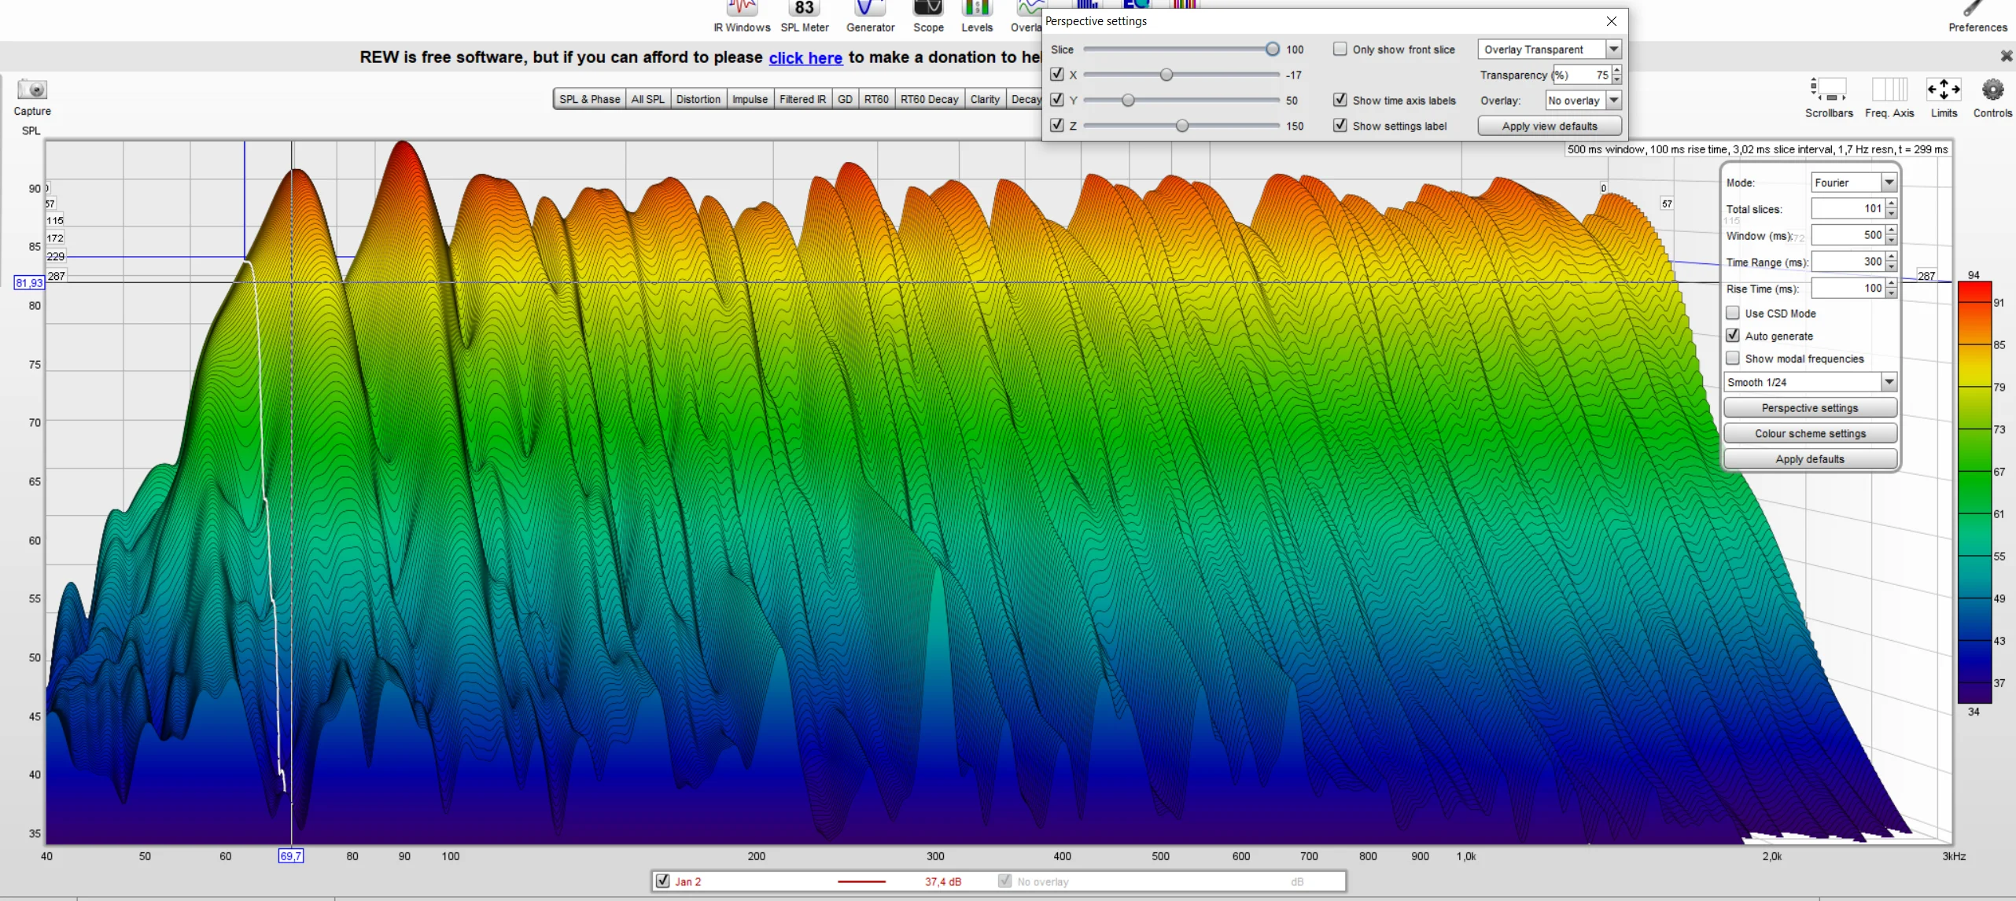The width and height of the screenshot is (2016, 901).
Task: Uncheck Show settings label
Action: 1340,125
